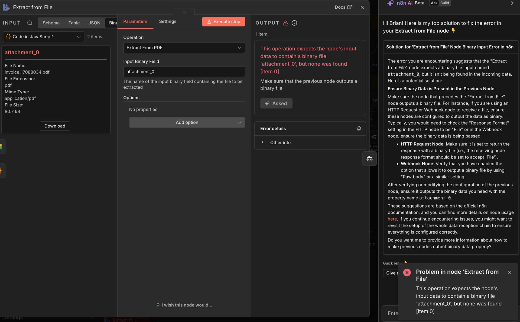Expand the Other info section
The width and height of the screenshot is (520, 322).
click(280, 142)
